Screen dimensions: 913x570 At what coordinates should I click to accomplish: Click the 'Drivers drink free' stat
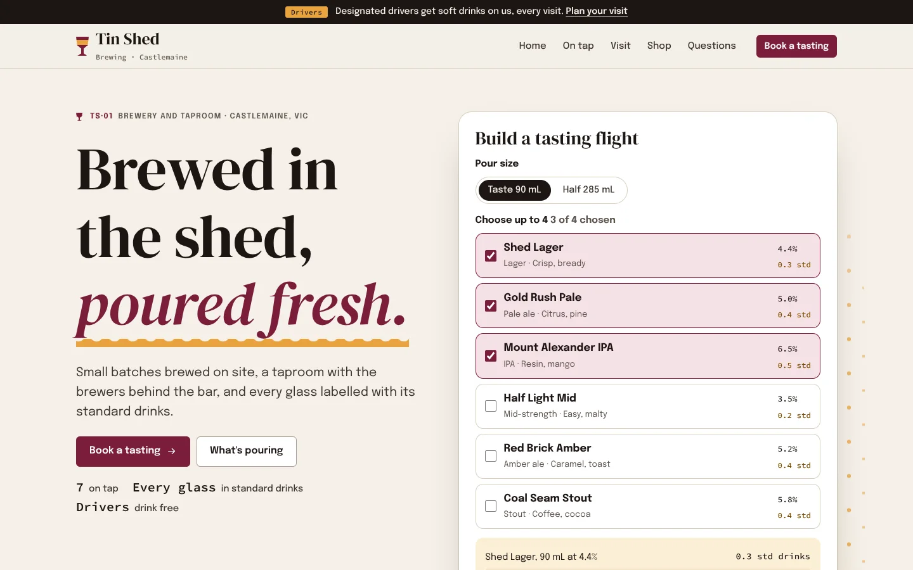point(127,507)
